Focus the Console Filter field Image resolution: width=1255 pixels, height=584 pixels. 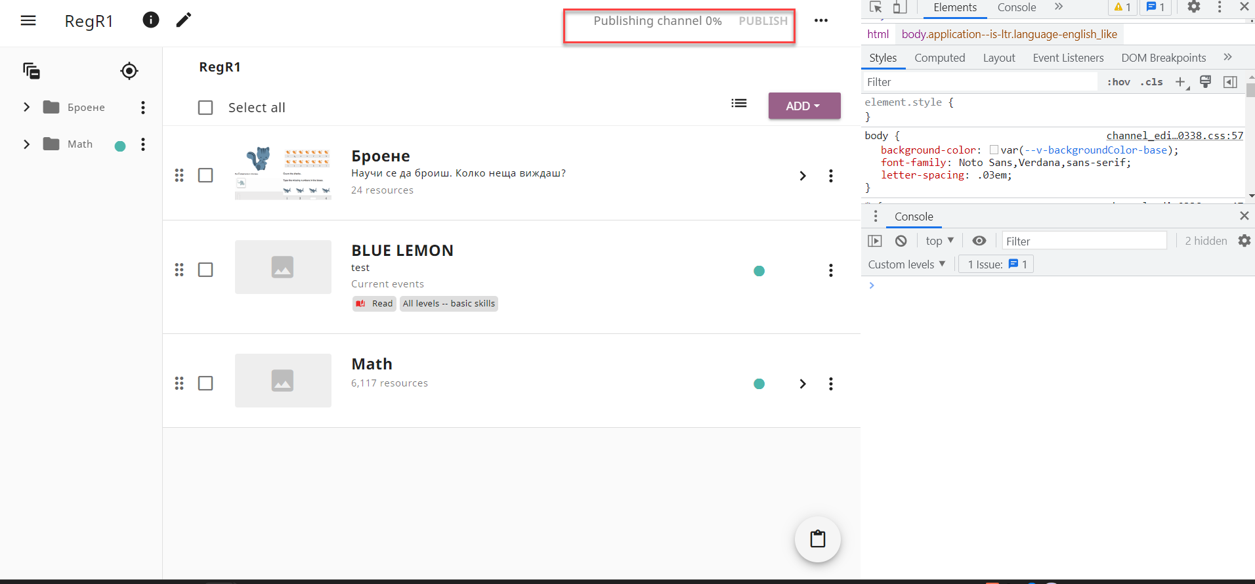(1084, 241)
